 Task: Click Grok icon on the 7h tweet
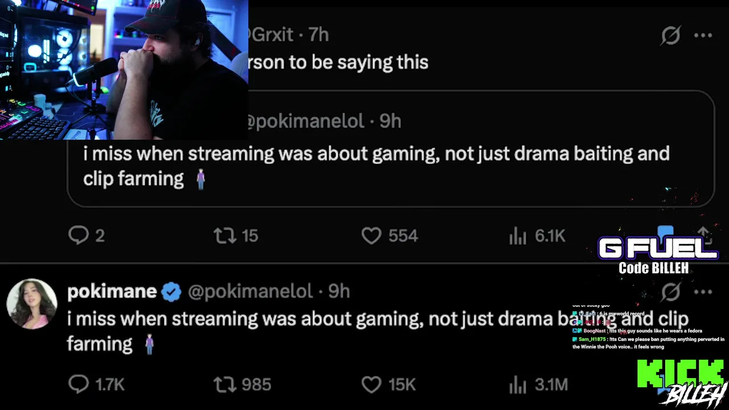point(671,35)
